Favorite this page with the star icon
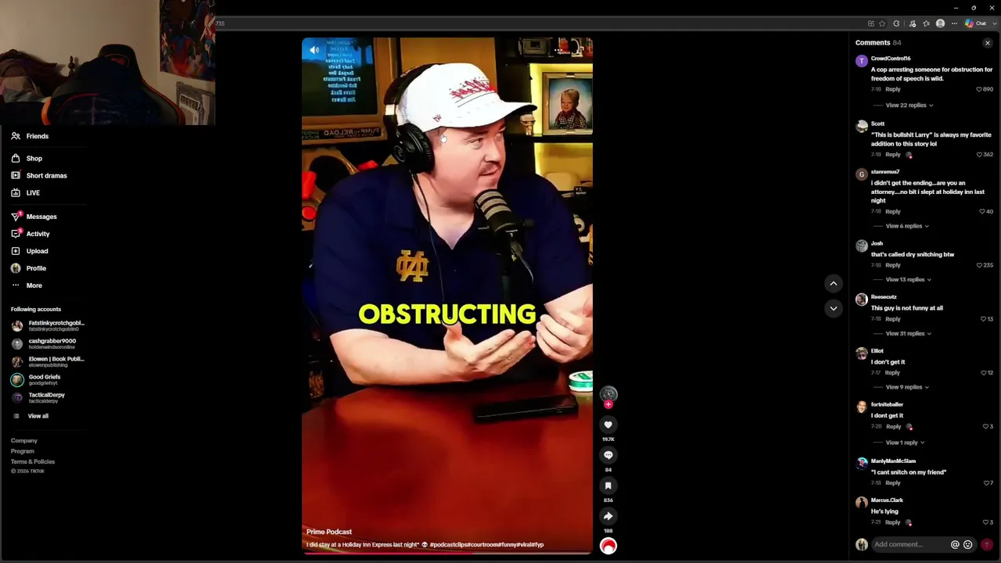The height and width of the screenshot is (563, 1001). point(882,23)
